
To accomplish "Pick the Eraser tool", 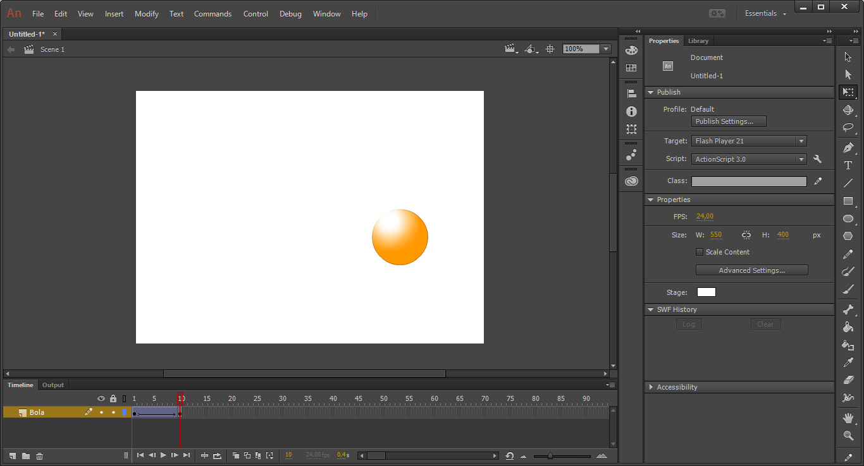I will click(x=848, y=380).
